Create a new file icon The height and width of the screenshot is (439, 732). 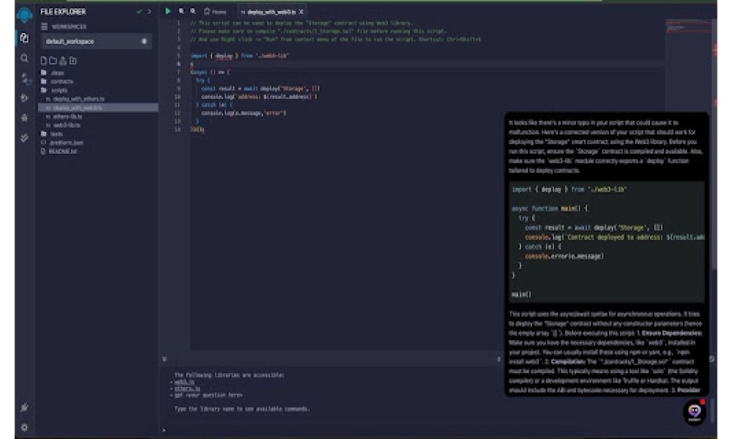43,61
